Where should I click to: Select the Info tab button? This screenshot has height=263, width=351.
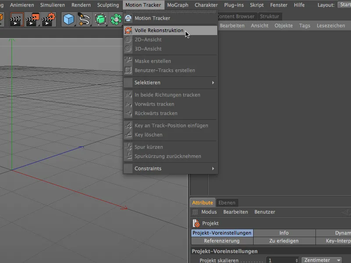click(x=284, y=233)
